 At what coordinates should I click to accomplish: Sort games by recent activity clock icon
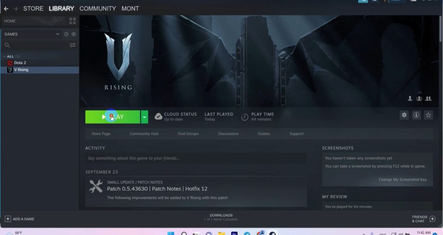66,34
